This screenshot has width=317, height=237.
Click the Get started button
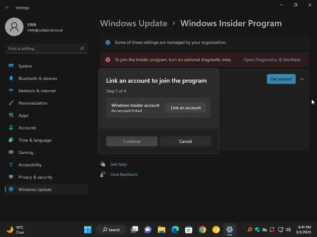281,79
